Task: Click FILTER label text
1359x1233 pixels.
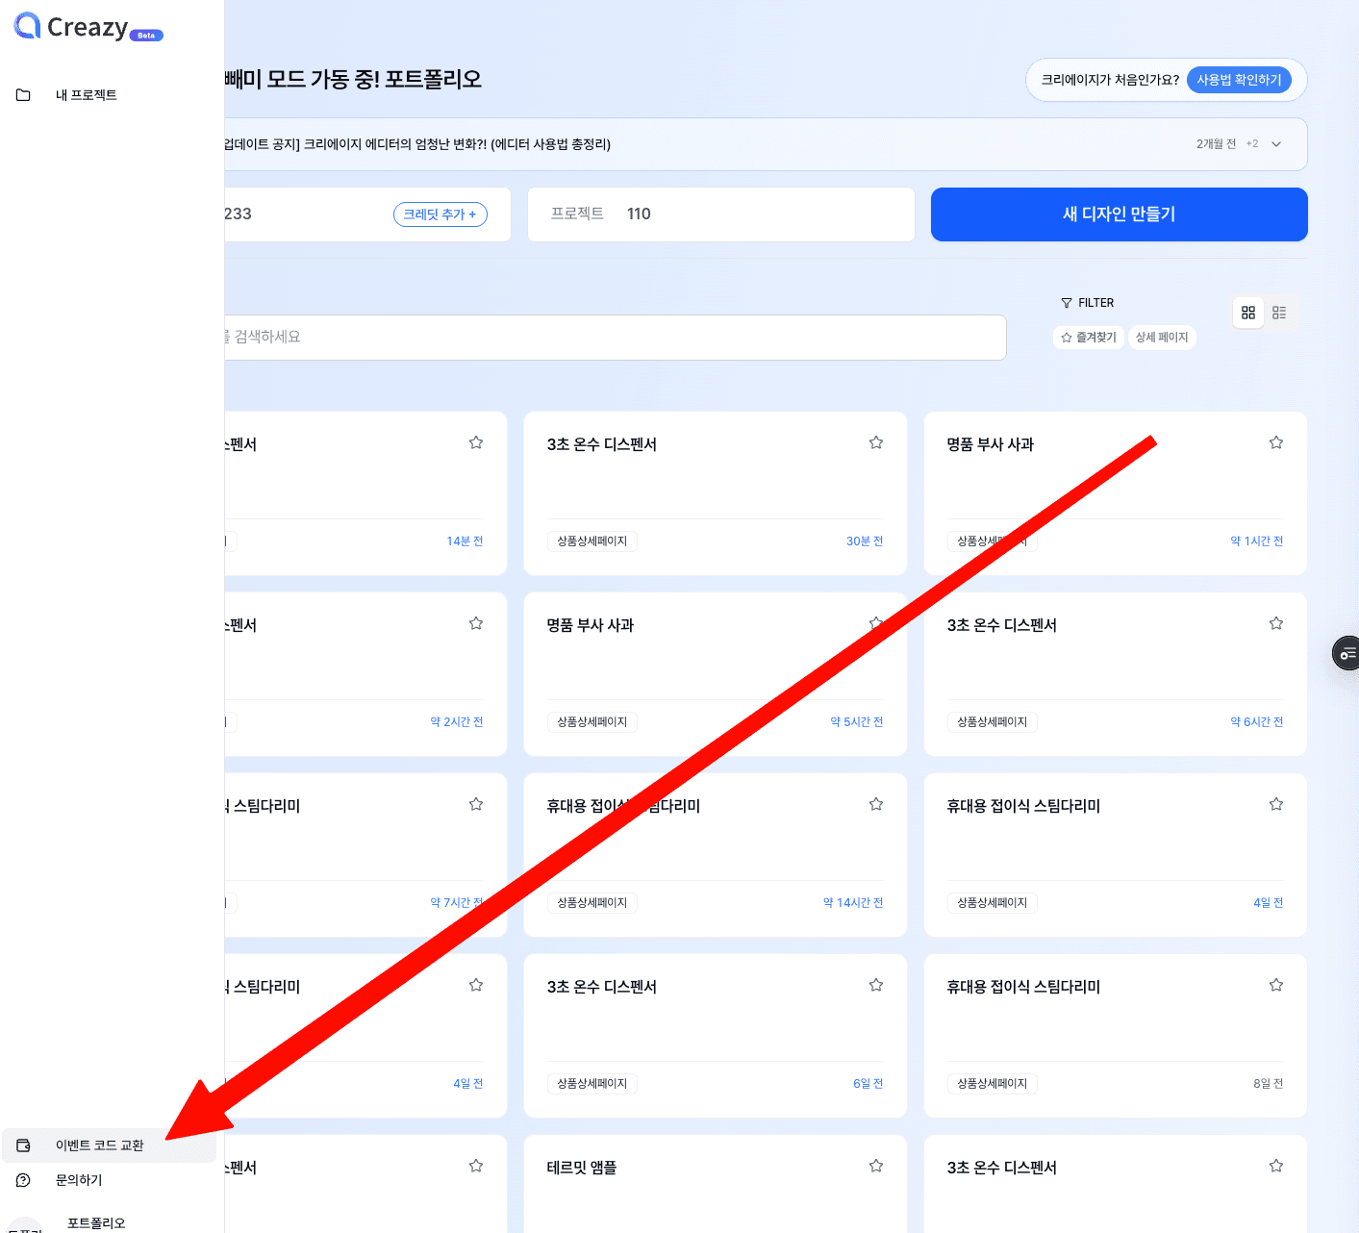Action: coord(1096,303)
